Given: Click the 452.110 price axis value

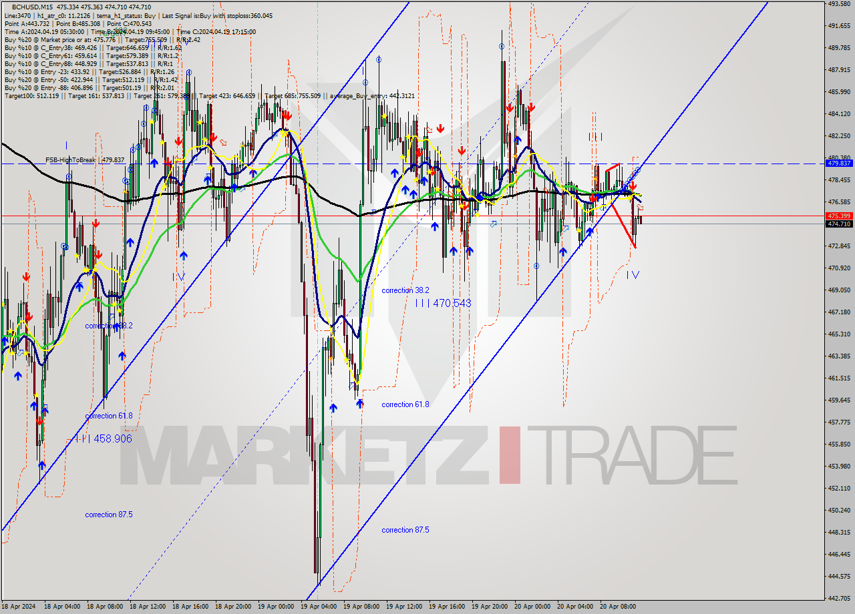Looking at the screenshot, I should [x=839, y=489].
